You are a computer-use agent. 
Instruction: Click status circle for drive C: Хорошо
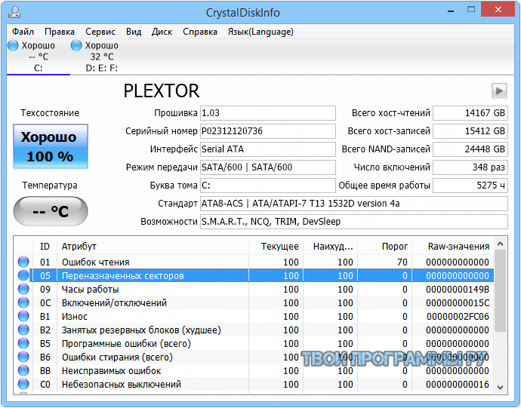[x=13, y=45]
